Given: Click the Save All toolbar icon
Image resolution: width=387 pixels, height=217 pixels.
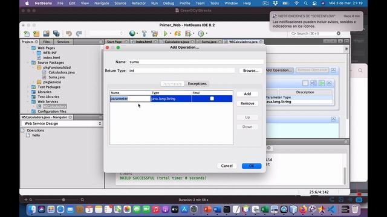Looking at the screenshot, I should point(56,34).
